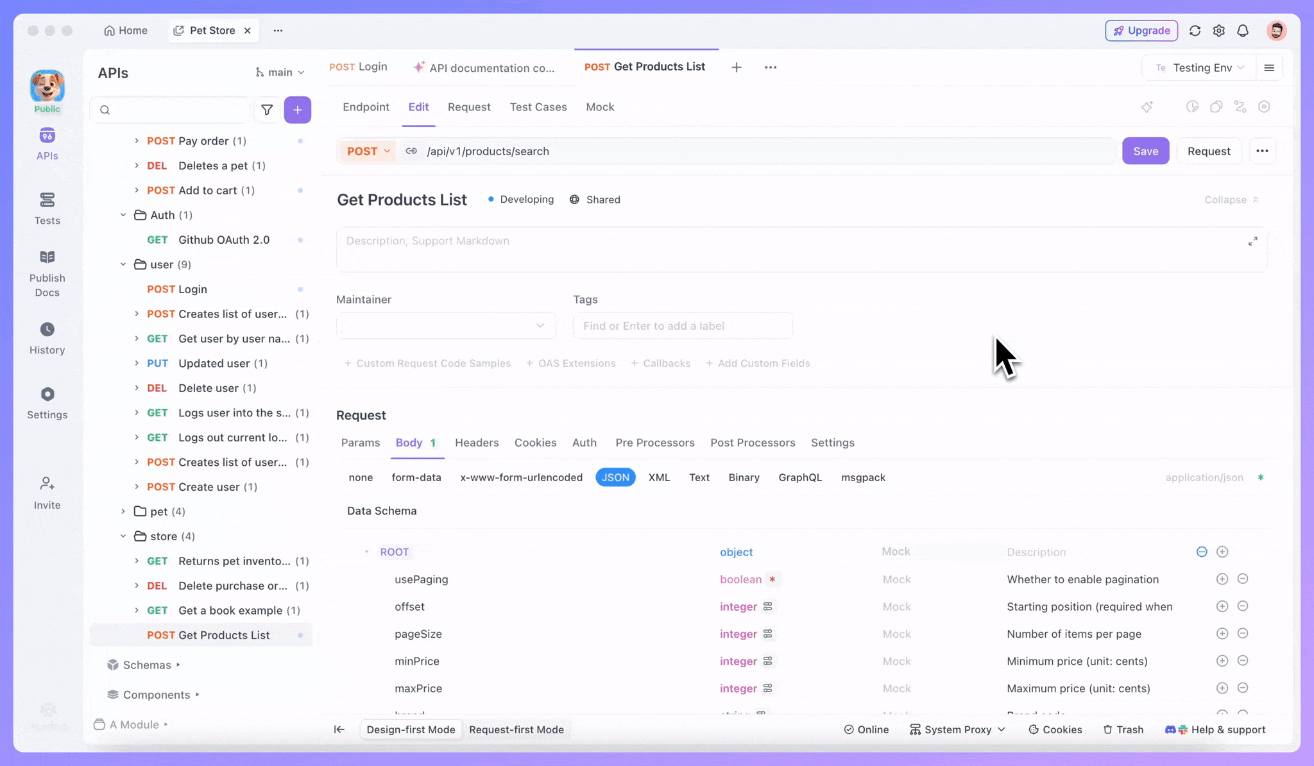Click the Save button
The height and width of the screenshot is (766, 1314).
[x=1146, y=151]
